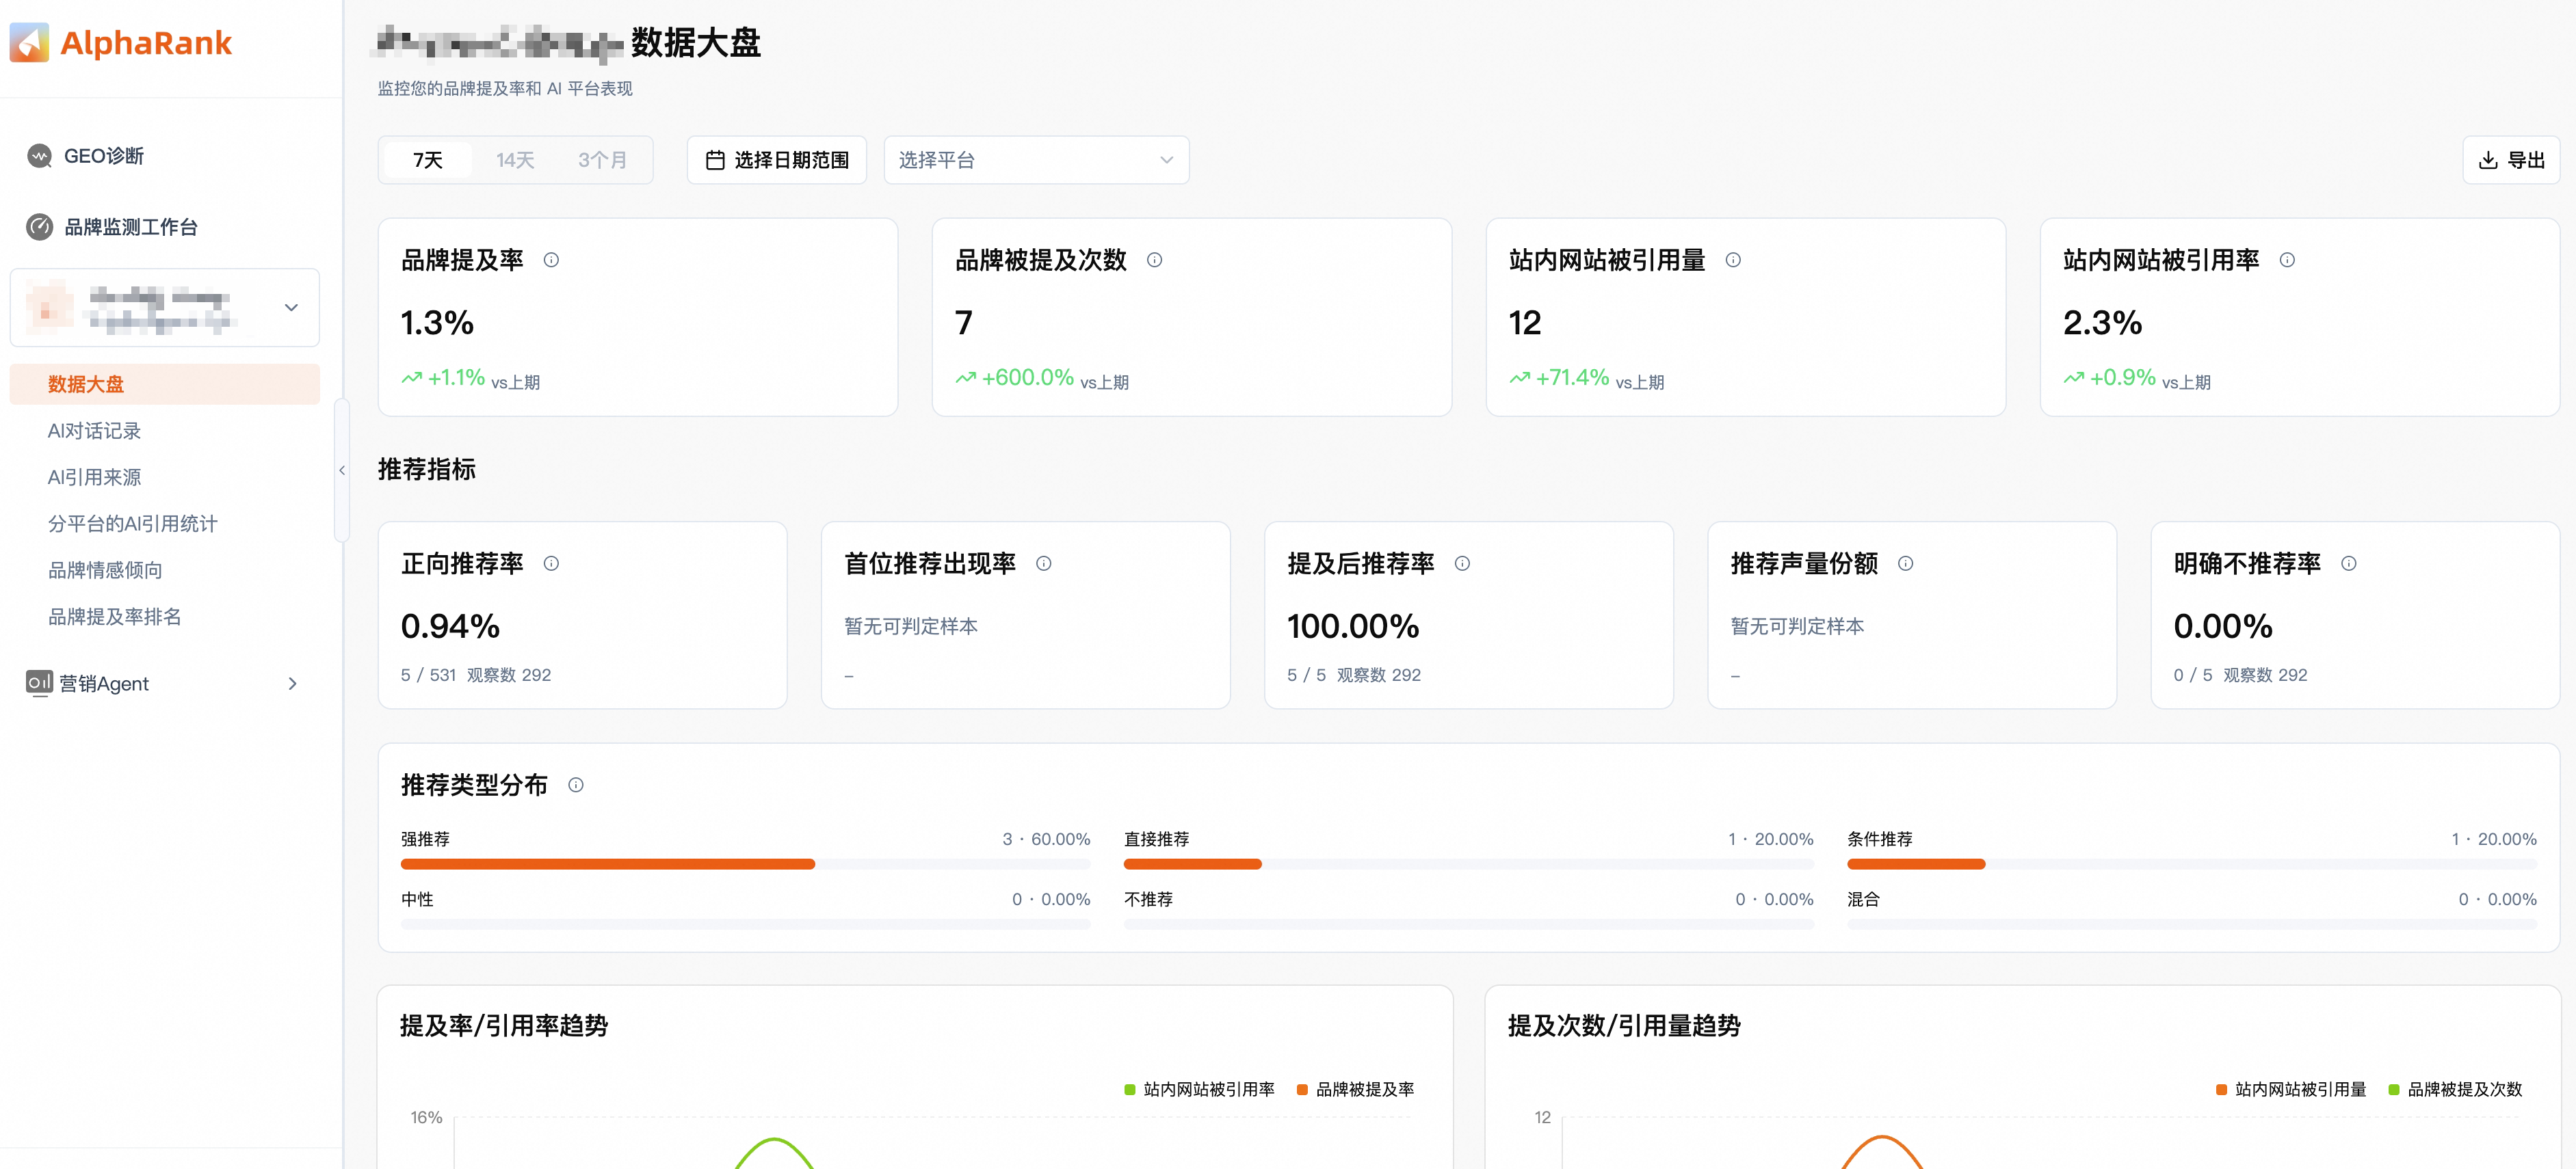Click the 强推荐 progress bar

coord(745,864)
